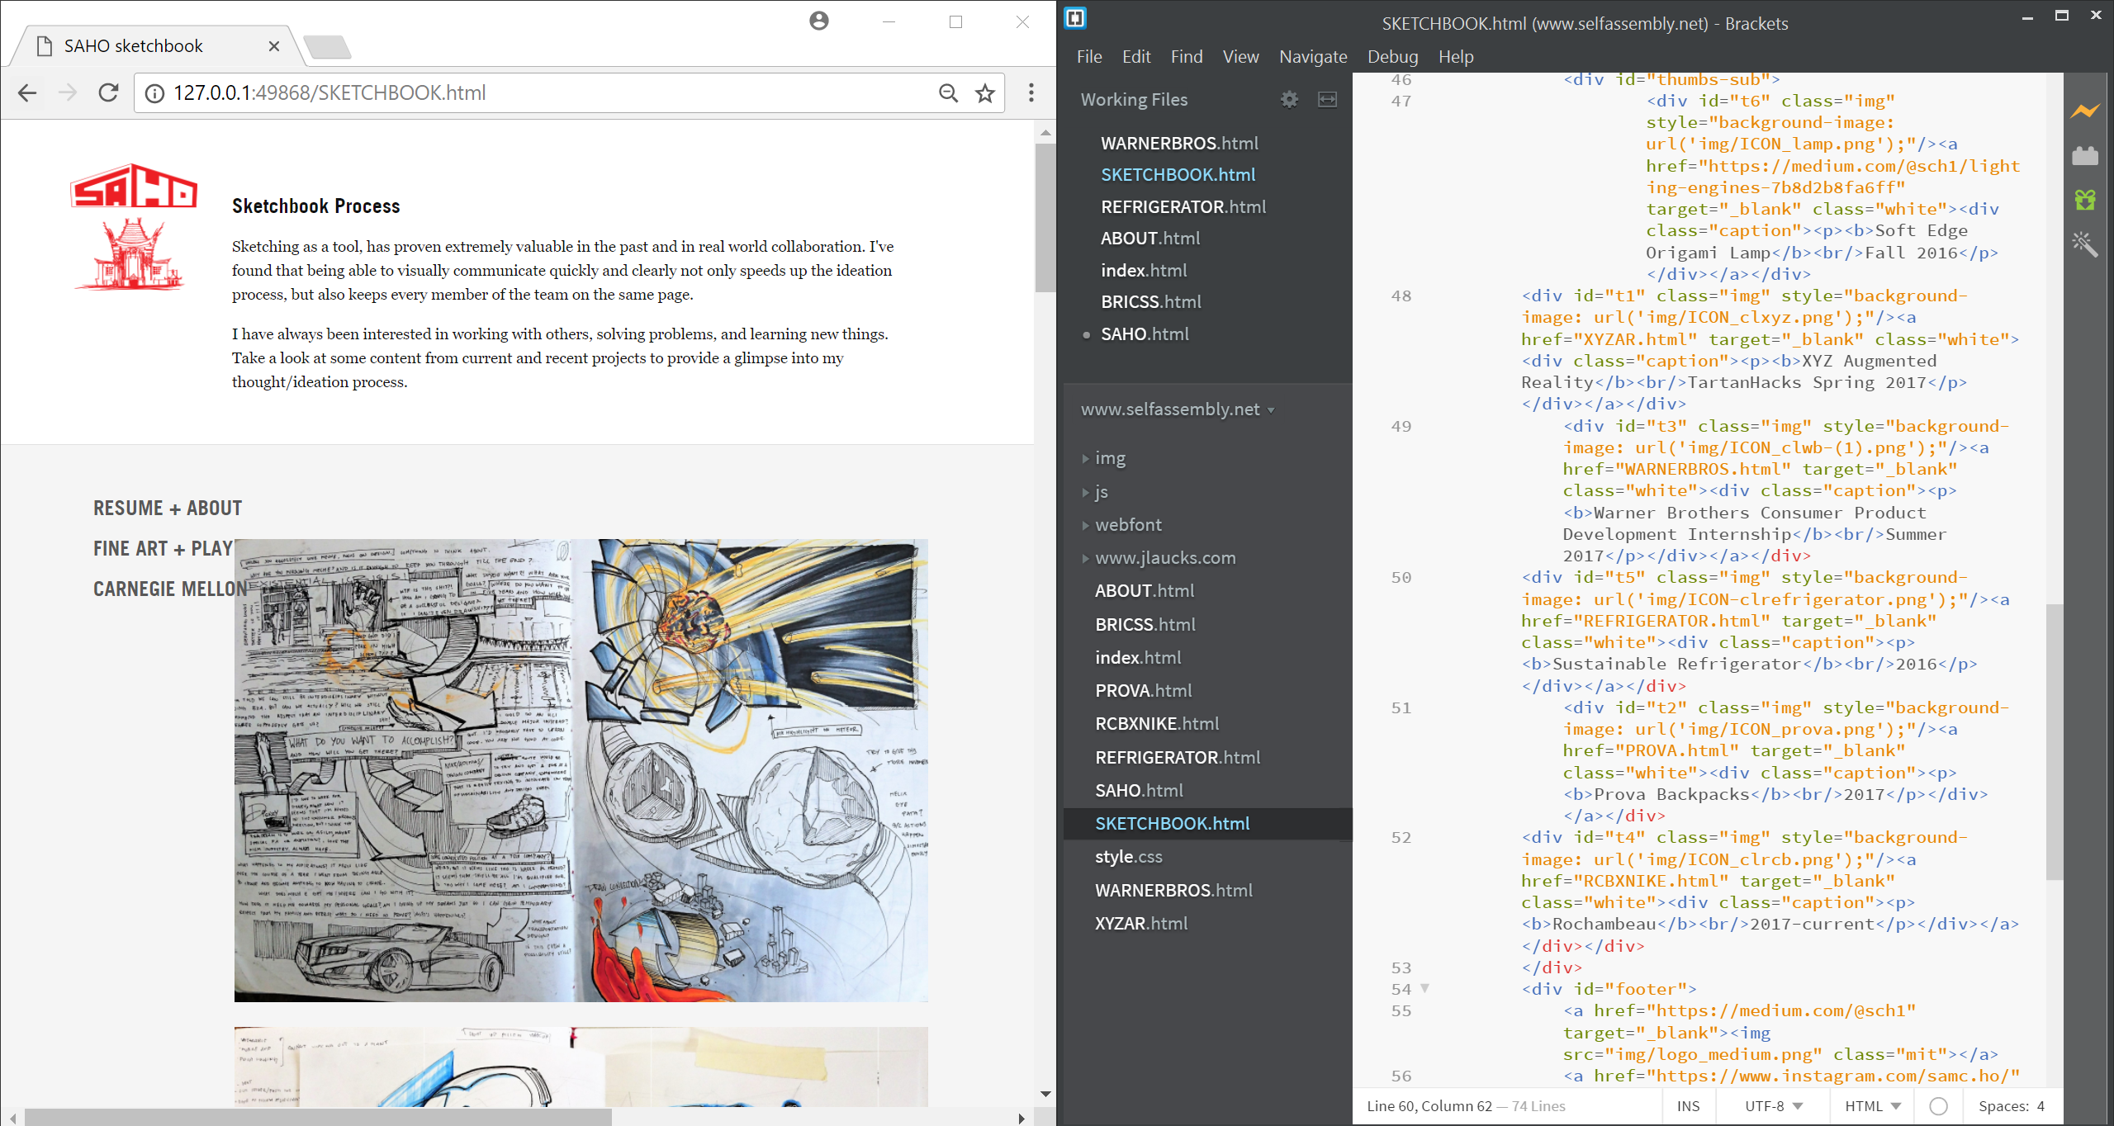The width and height of the screenshot is (2114, 1126).
Task: Open the Working Files settings gear
Action: click(1289, 99)
